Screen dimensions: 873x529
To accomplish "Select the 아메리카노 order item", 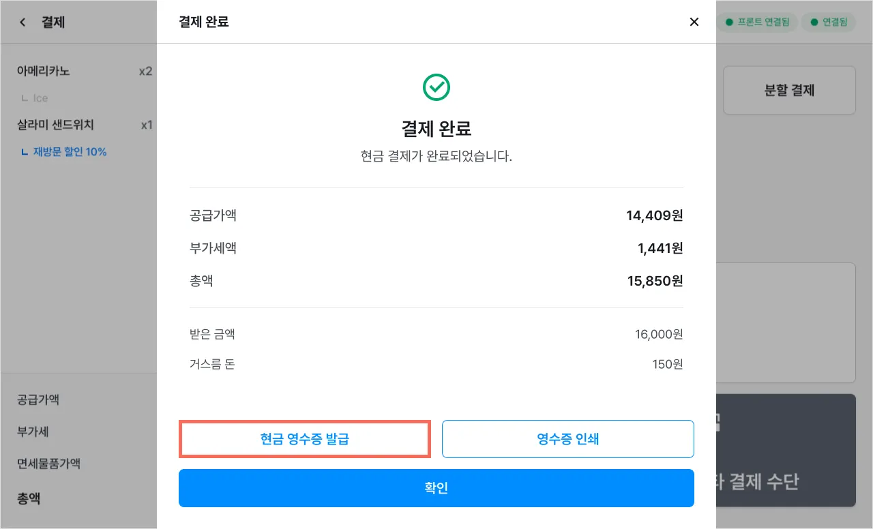I will coord(44,71).
